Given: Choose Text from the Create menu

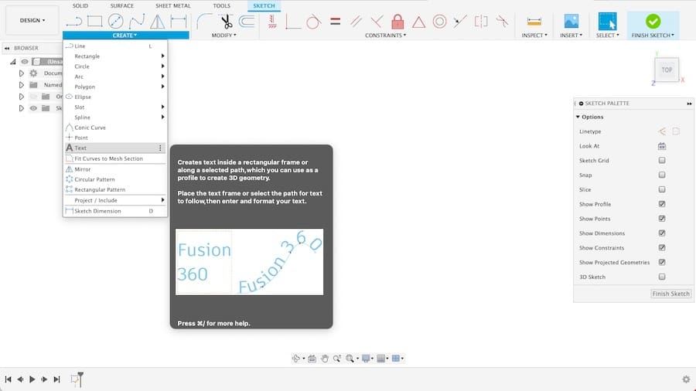Looking at the screenshot, I should coord(115,148).
